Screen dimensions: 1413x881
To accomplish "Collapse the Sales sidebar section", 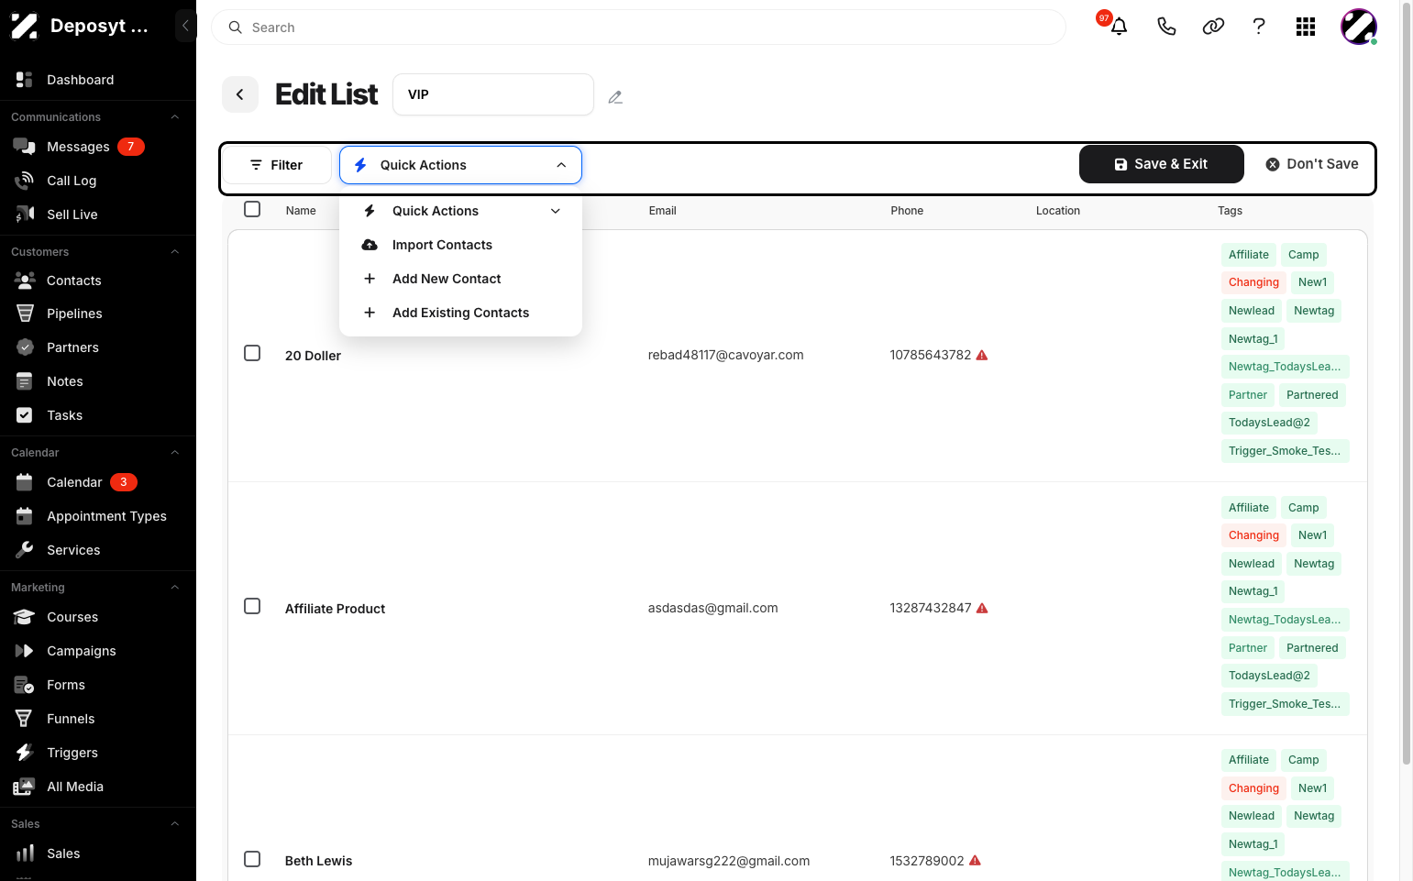I will point(174,824).
